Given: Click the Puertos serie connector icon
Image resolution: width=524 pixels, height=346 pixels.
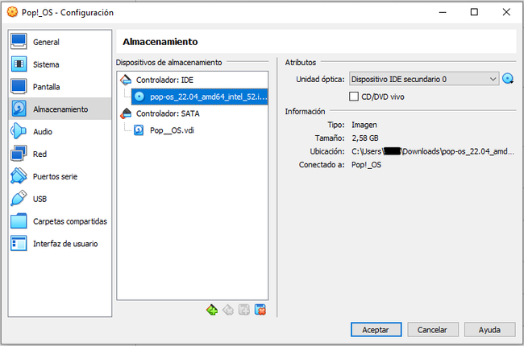Looking at the screenshot, I should click(19, 176).
